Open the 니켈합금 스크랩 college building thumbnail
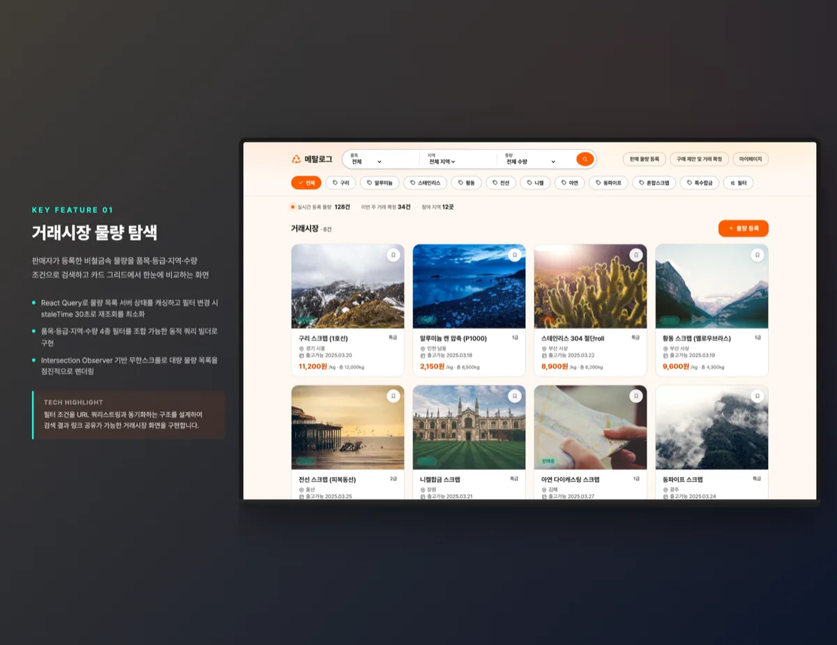The width and height of the screenshot is (837, 645). coord(469,427)
